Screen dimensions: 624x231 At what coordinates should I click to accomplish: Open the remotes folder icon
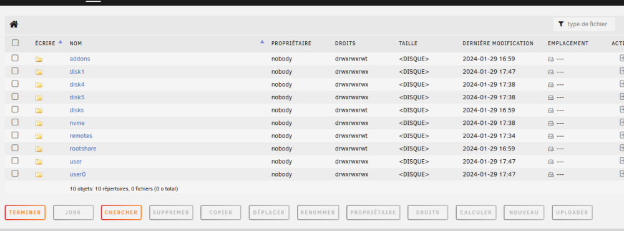39,136
